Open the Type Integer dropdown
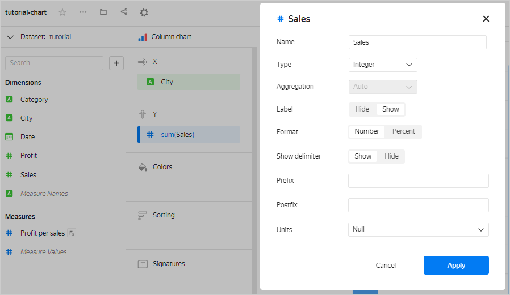 pyautogui.click(x=382, y=65)
